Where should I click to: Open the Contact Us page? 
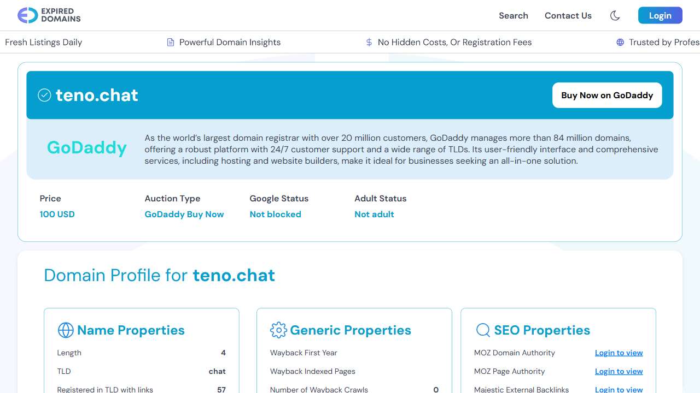[x=568, y=16]
